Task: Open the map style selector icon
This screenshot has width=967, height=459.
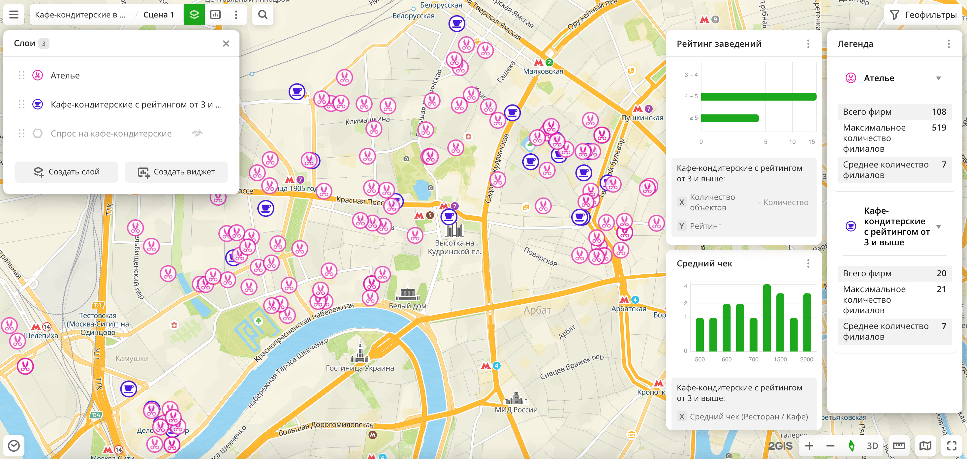Action: [925, 445]
